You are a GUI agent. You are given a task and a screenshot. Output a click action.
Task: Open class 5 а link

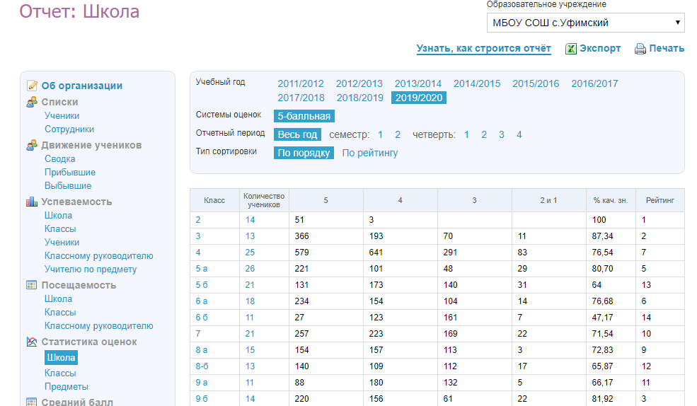coord(202,269)
